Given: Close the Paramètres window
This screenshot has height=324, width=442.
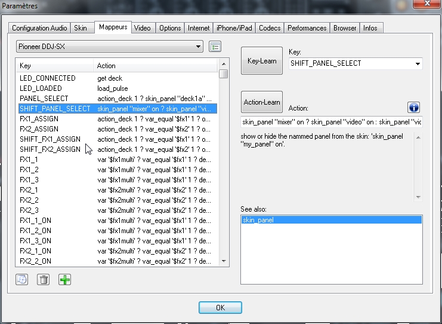Looking at the screenshot, I should 426,4.
